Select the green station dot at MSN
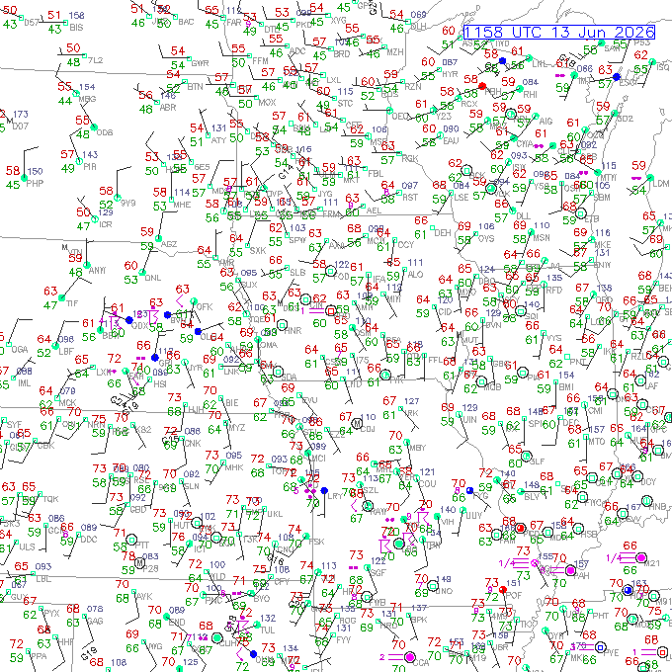672x672 pixels. 531,232
